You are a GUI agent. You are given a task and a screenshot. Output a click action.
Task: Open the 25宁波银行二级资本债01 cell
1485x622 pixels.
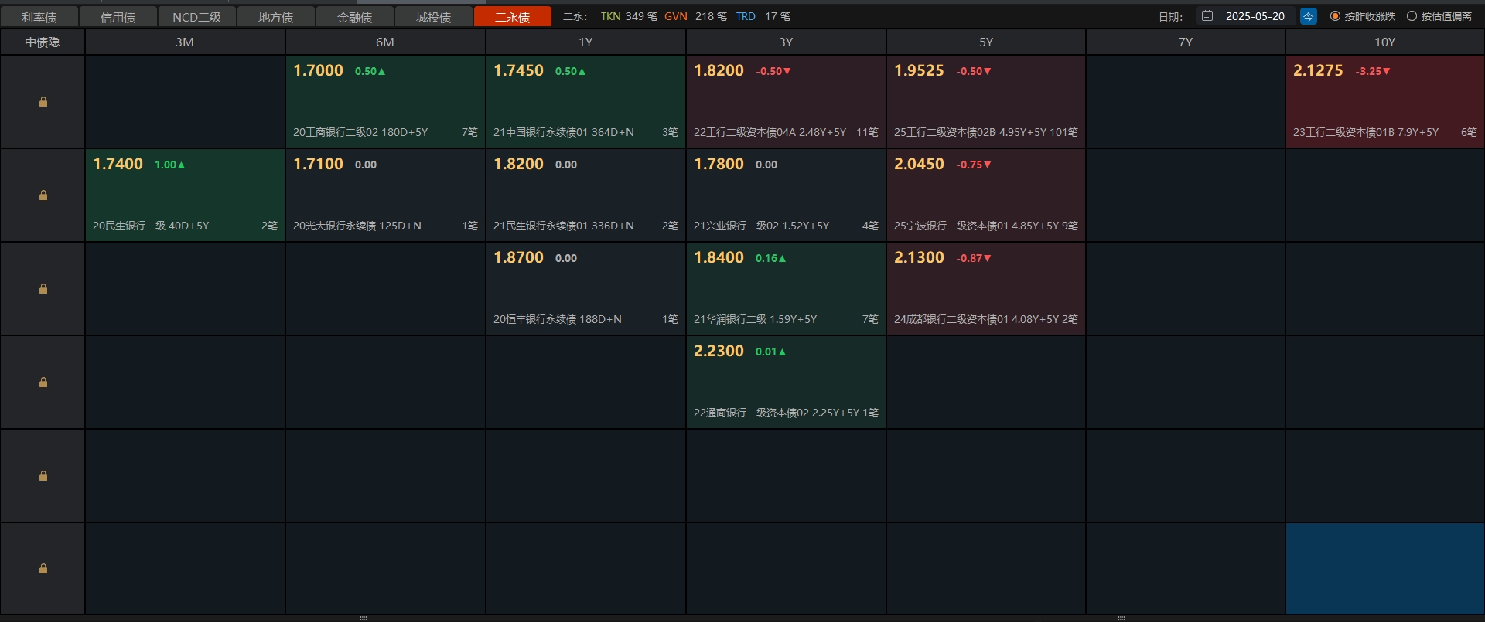click(986, 195)
